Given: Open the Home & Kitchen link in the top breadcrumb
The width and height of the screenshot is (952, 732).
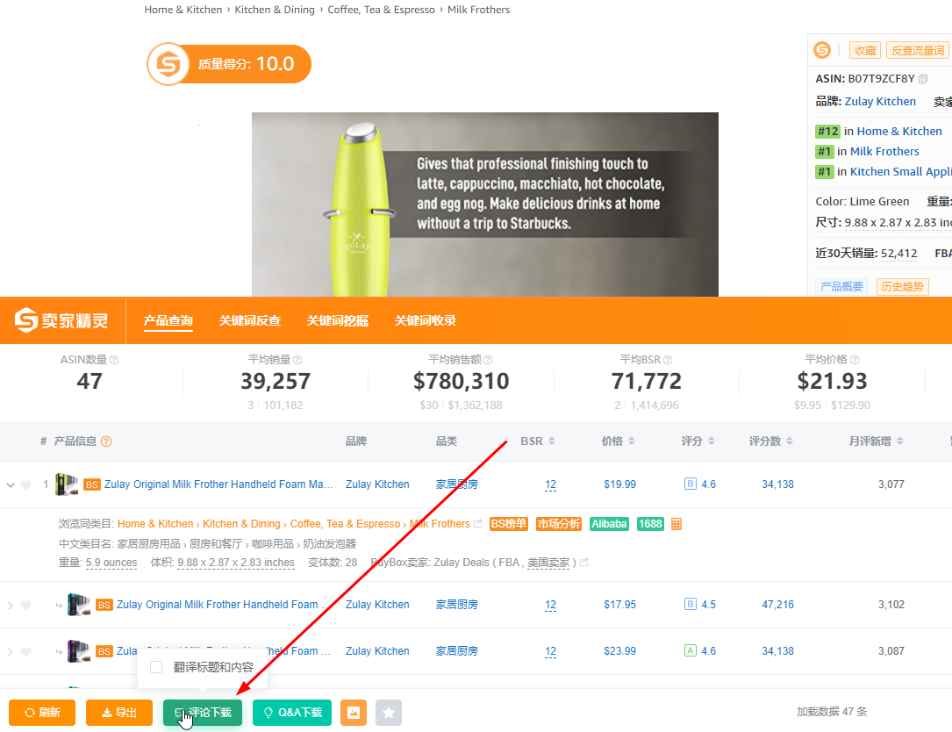Looking at the screenshot, I should pyautogui.click(x=183, y=10).
